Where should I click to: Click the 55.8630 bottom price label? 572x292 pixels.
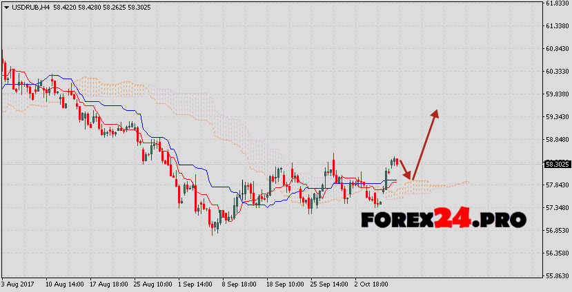pyautogui.click(x=556, y=276)
